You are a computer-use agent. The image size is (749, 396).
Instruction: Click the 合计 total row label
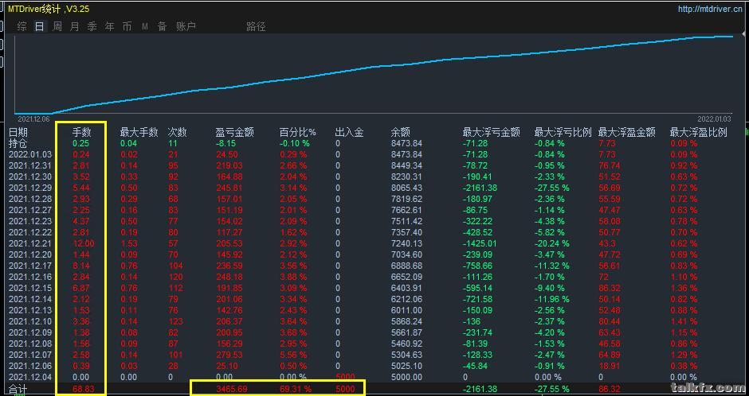pyautogui.click(x=18, y=389)
